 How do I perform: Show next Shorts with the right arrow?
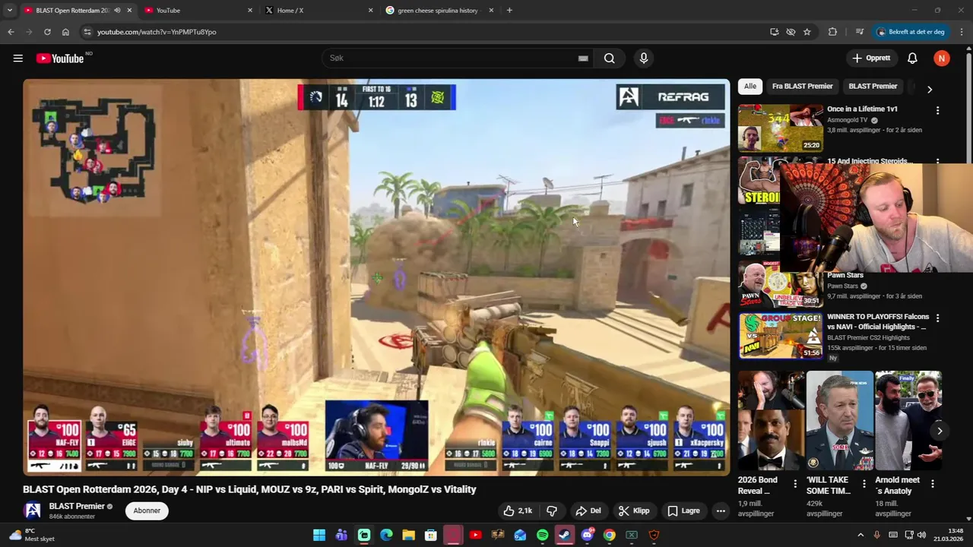[940, 431]
